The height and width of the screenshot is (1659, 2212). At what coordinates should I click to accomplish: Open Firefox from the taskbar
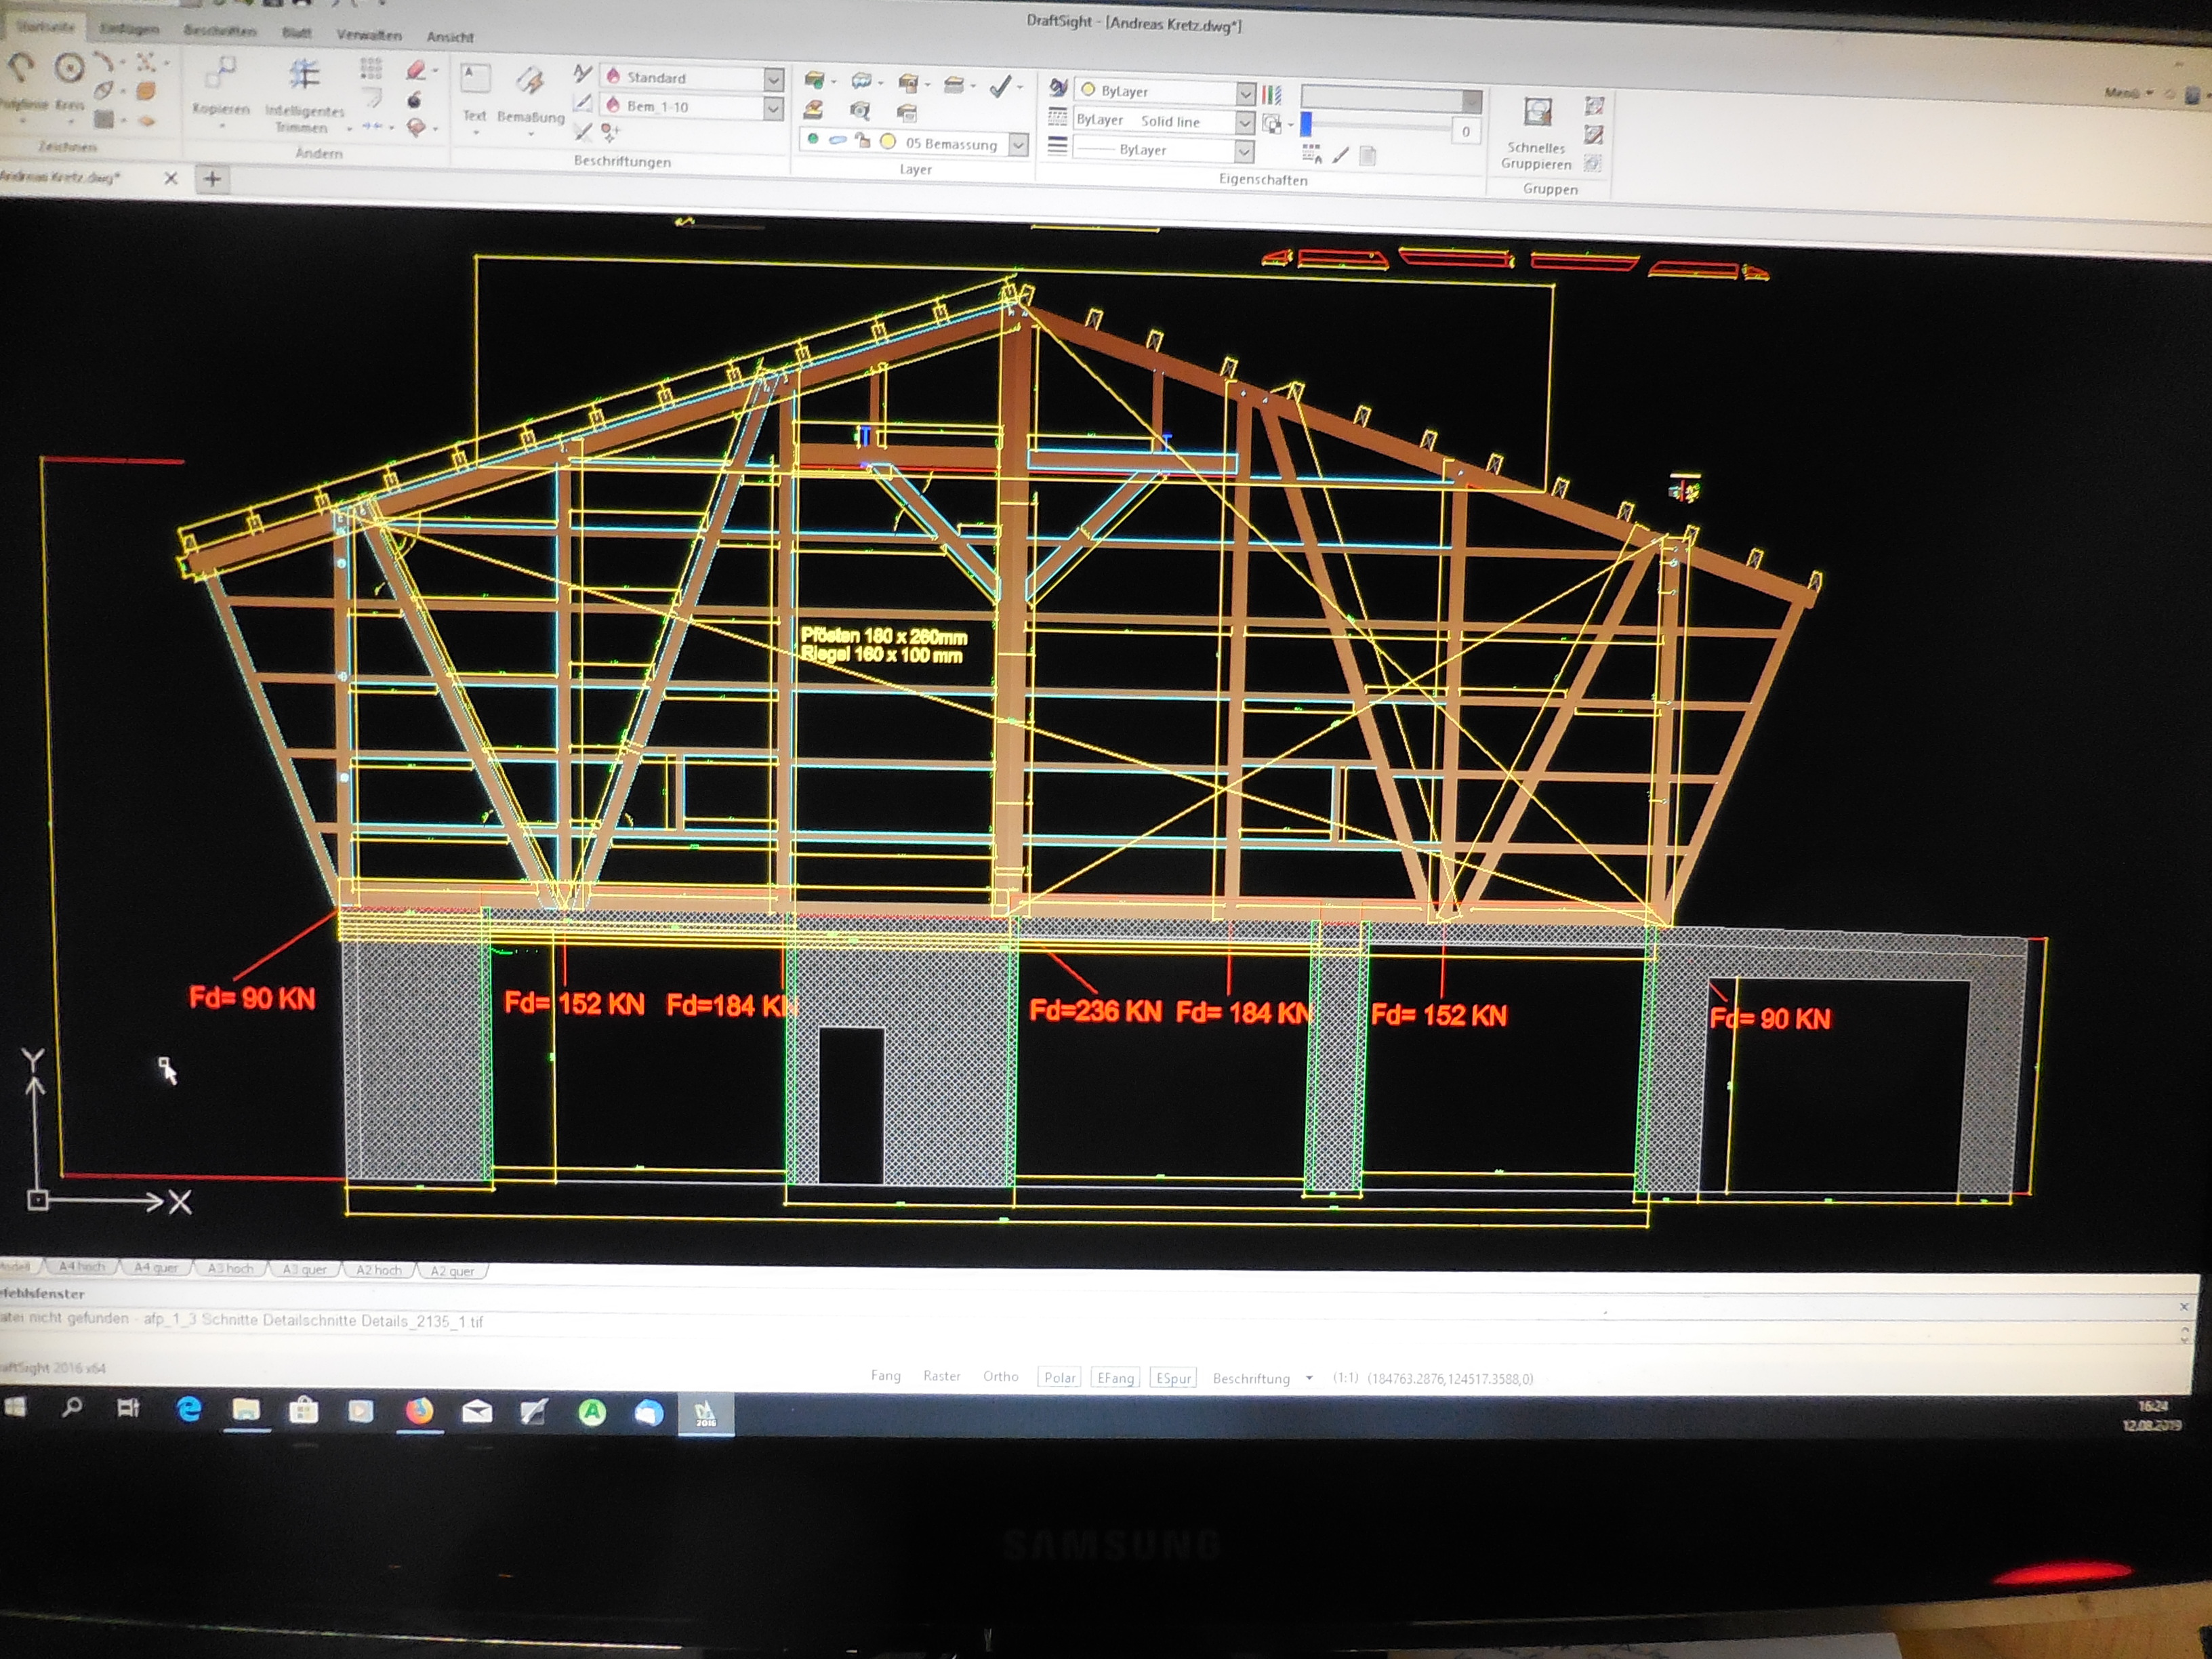tap(419, 1411)
